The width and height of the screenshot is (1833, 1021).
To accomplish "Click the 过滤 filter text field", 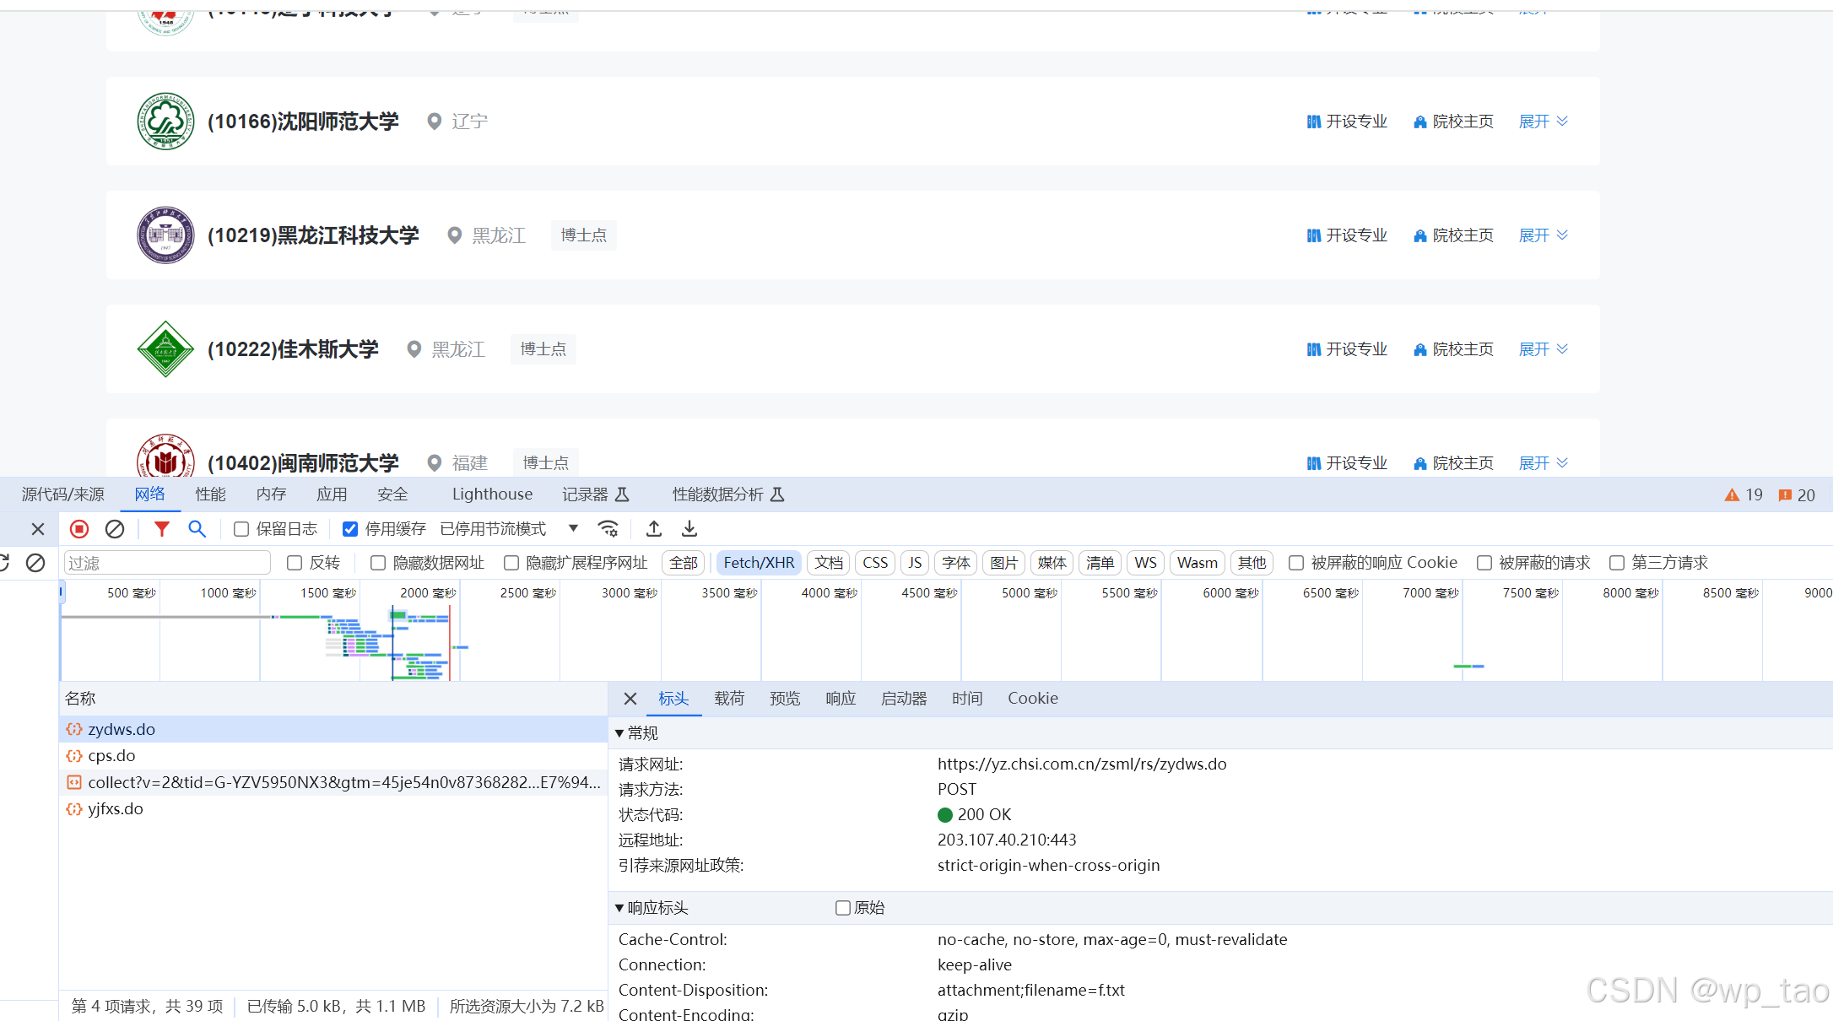I will (x=166, y=563).
